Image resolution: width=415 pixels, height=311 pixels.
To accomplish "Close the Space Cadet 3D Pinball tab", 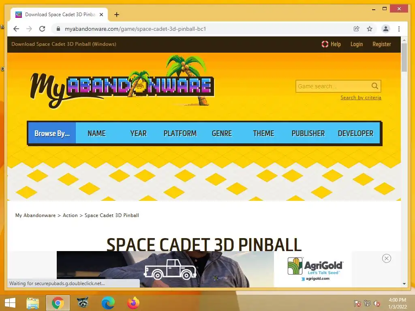I will click(x=101, y=15).
